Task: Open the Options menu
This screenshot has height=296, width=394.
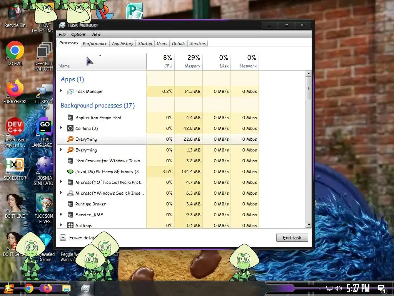Action: (78, 34)
